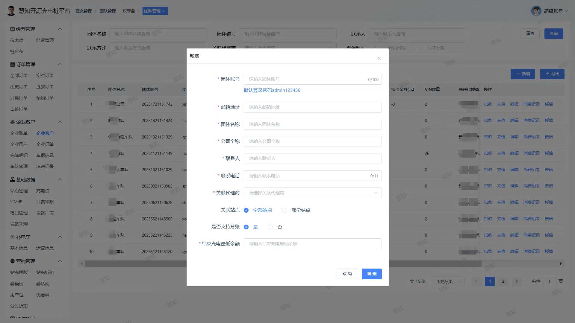Click the 确定 button
The width and height of the screenshot is (575, 323).
click(x=371, y=274)
